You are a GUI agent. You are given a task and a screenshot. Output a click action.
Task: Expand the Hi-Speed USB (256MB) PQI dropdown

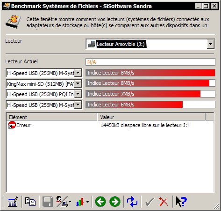tap(78, 94)
